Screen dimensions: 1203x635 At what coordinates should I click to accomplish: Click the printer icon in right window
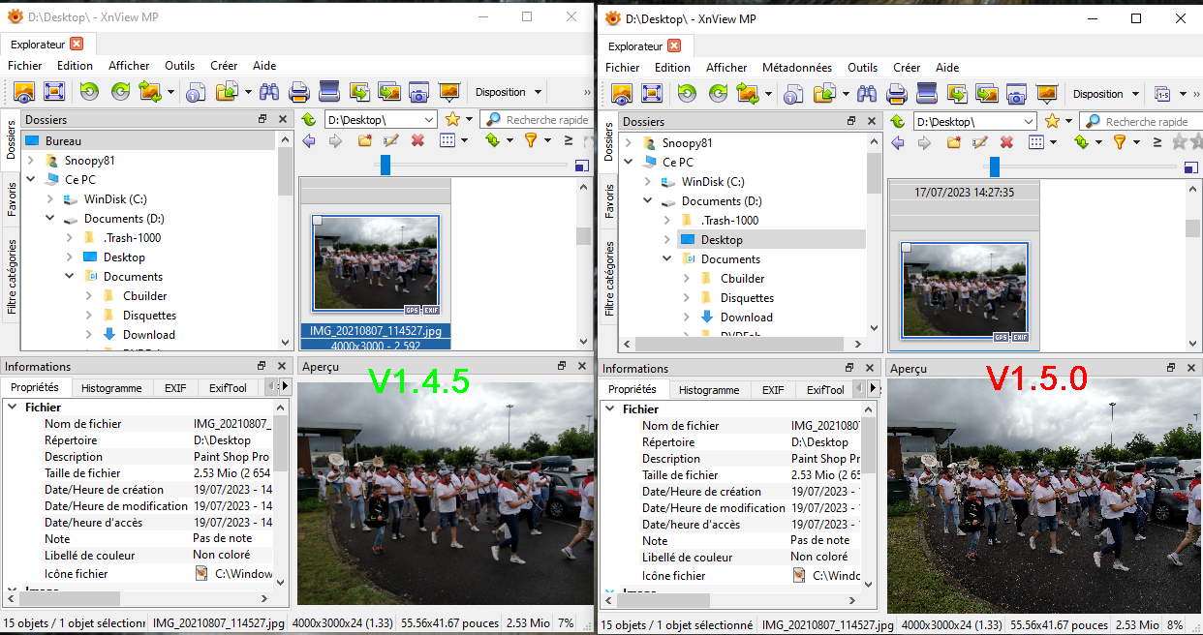(x=897, y=94)
